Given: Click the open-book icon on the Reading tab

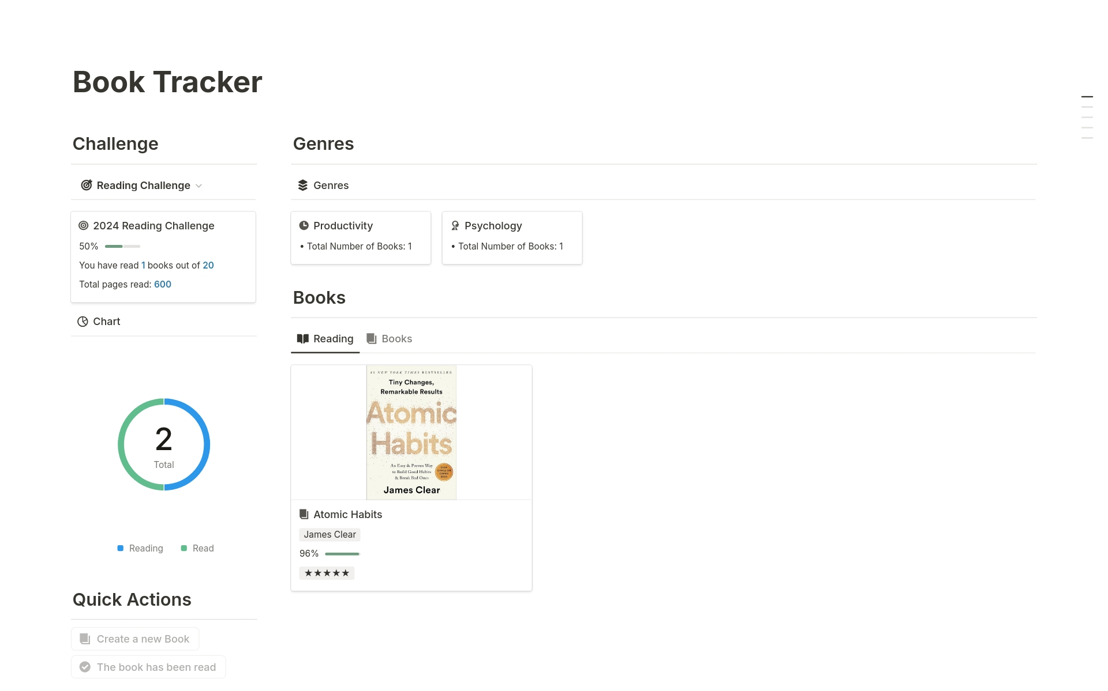Looking at the screenshot, I should click(303, 338).
